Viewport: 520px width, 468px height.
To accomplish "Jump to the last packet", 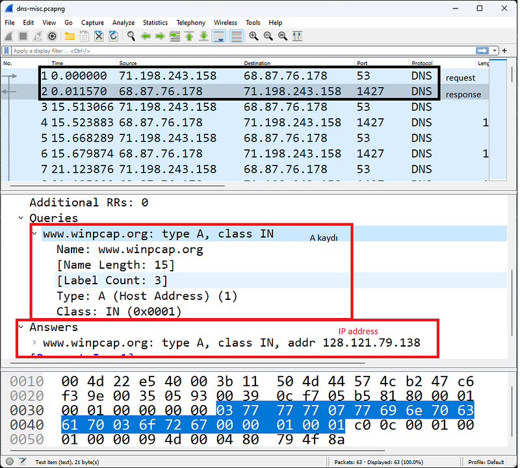I will coord(203,36).
